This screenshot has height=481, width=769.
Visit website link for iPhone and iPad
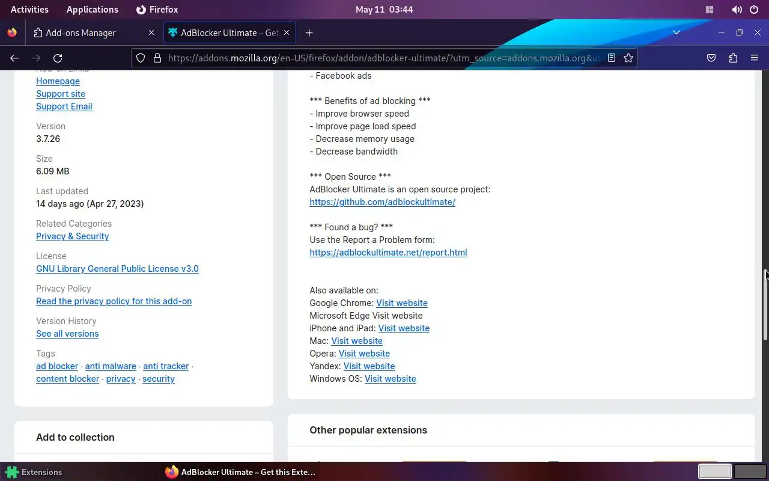404,328
